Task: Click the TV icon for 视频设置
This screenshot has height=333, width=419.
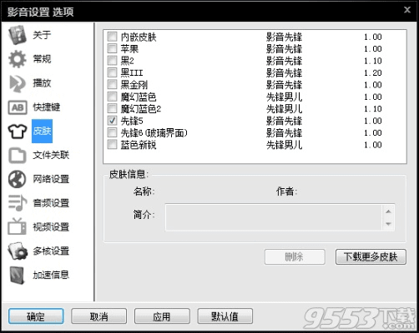Action: 18,226
